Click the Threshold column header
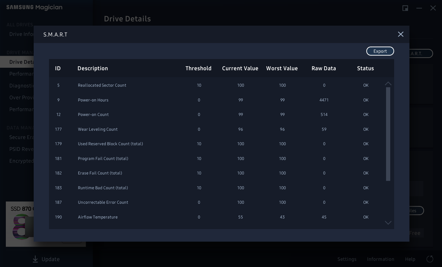The height and width of the screenshot is (267, 442). pos(198,68)
